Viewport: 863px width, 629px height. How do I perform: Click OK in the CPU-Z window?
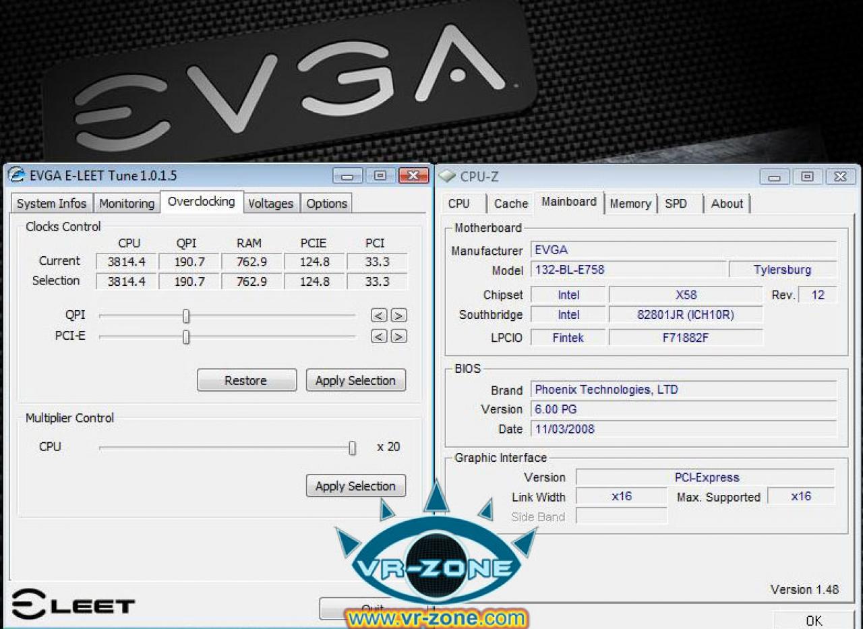(x=814, y=621)
